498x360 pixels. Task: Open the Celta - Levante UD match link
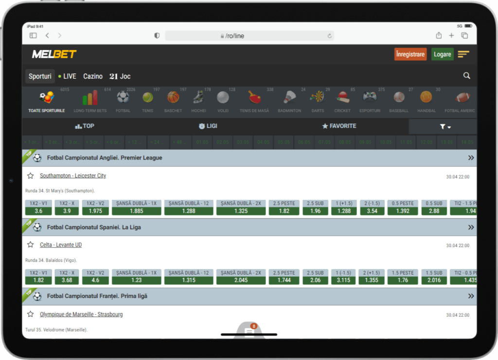(61, 245)
